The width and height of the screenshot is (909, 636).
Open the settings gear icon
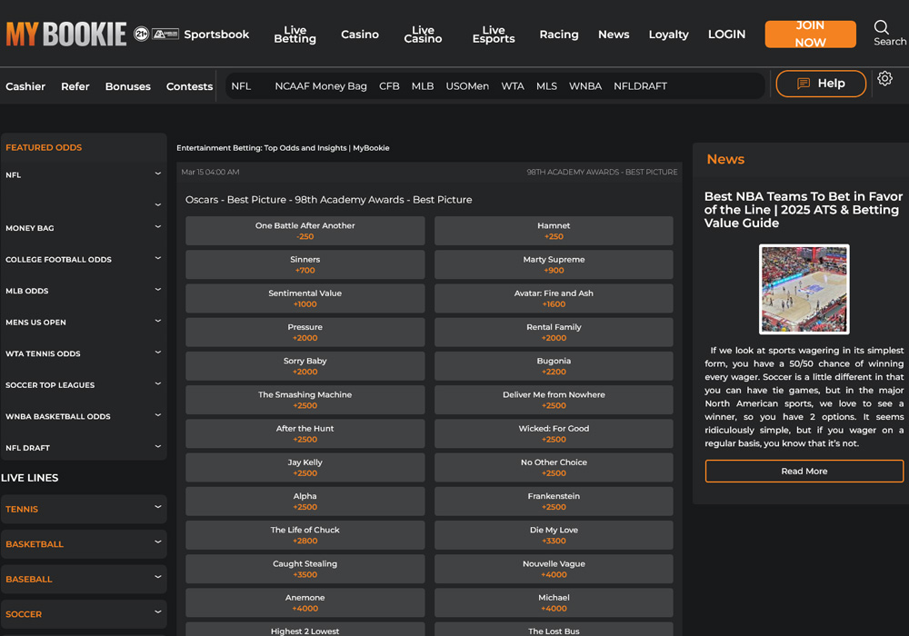point(884,79)
